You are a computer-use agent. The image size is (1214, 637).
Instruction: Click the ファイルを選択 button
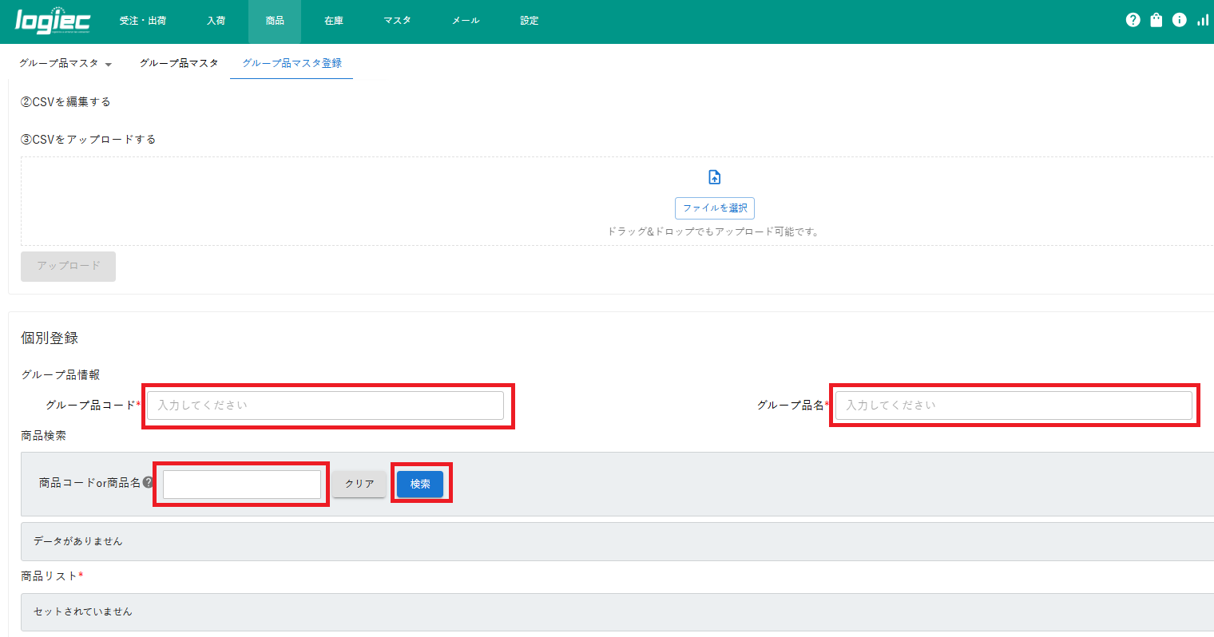(715, 208)
